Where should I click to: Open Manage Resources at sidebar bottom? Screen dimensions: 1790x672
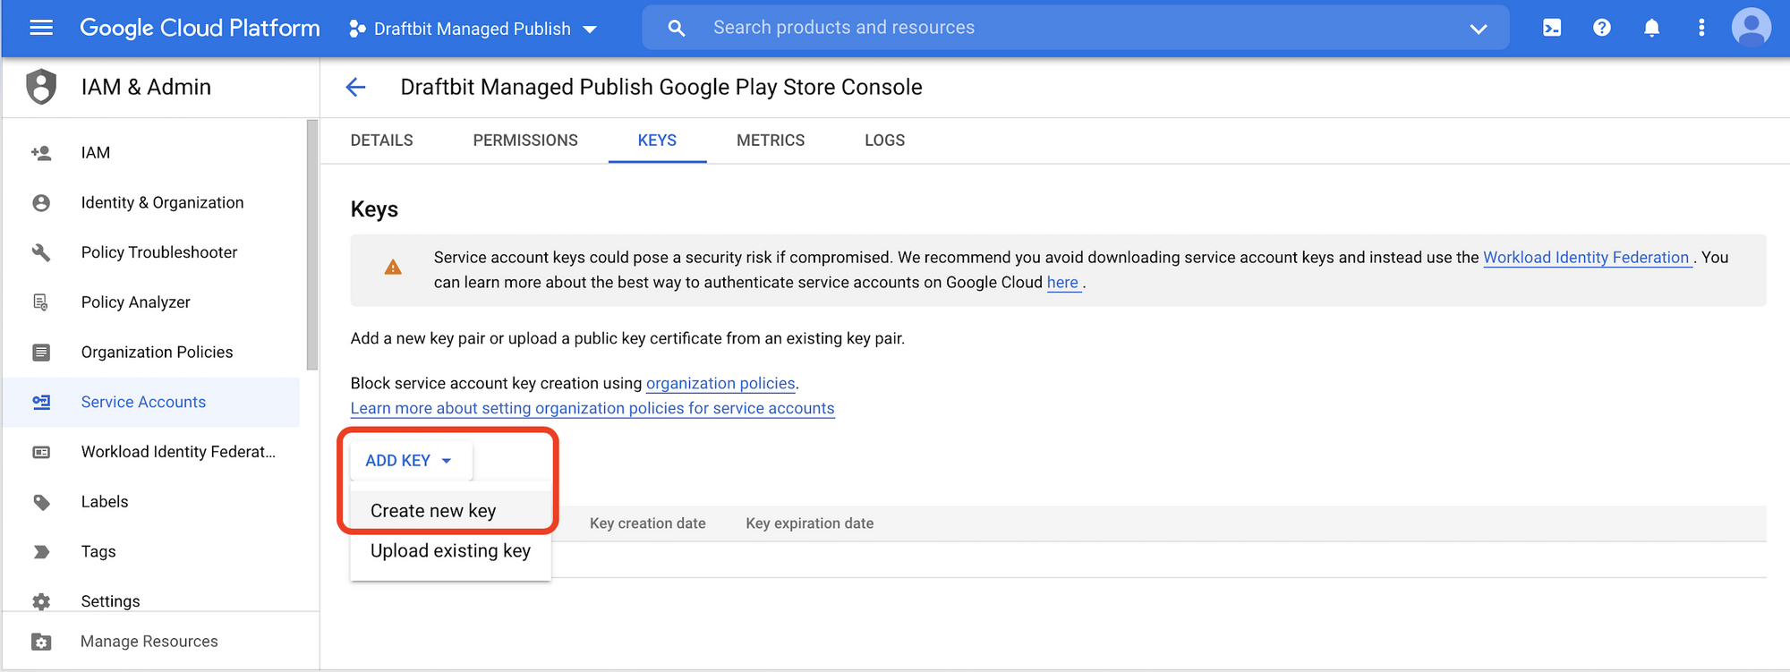point(149,642)
